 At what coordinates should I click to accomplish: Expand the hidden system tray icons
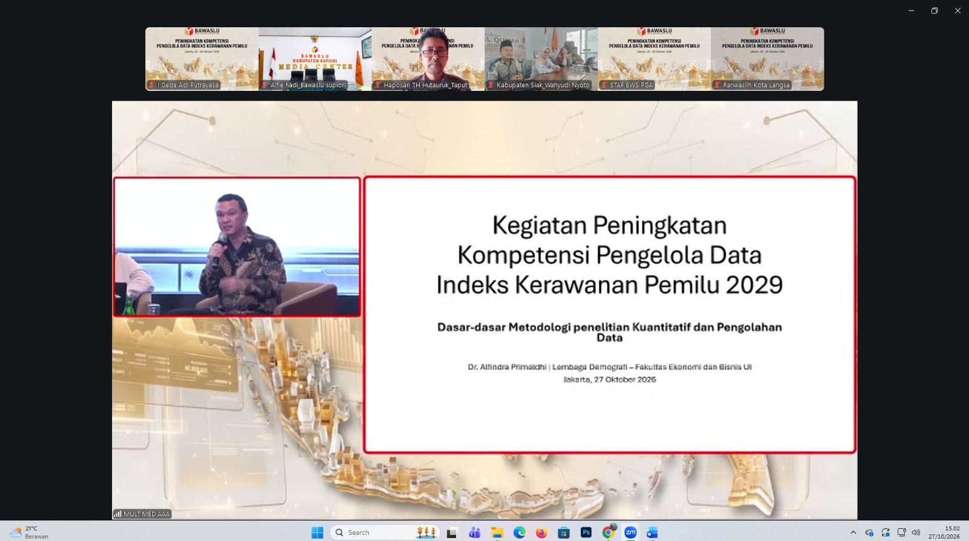click(x=853, y=533)
